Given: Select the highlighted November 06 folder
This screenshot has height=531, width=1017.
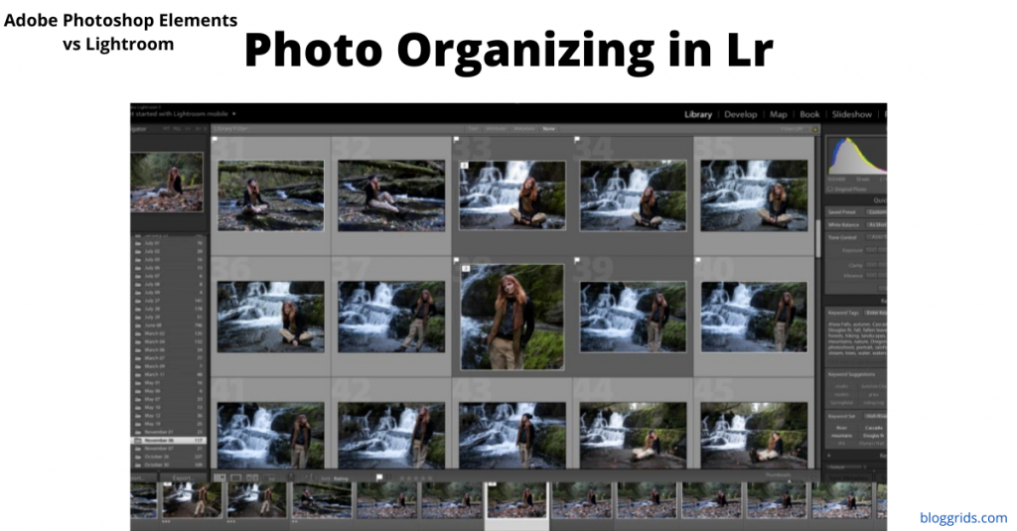Looking at the screenshot, I should point(167,441).
